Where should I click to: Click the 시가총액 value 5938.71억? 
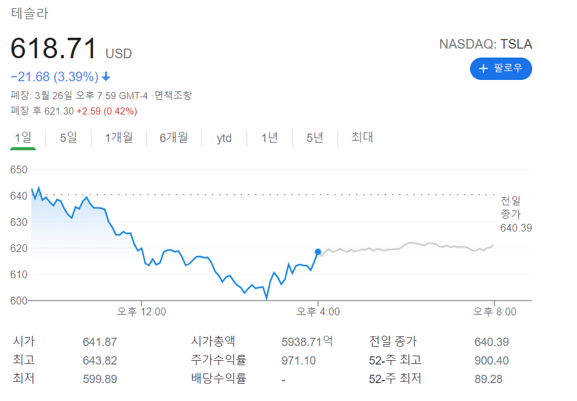(x=307, y=342)
